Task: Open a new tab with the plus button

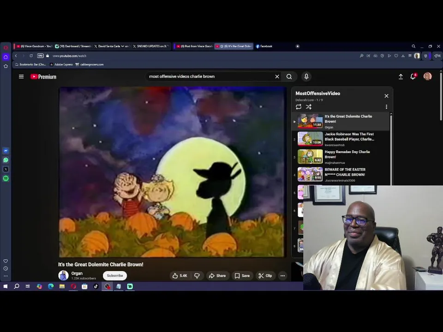Action: (x=298, y=46)
